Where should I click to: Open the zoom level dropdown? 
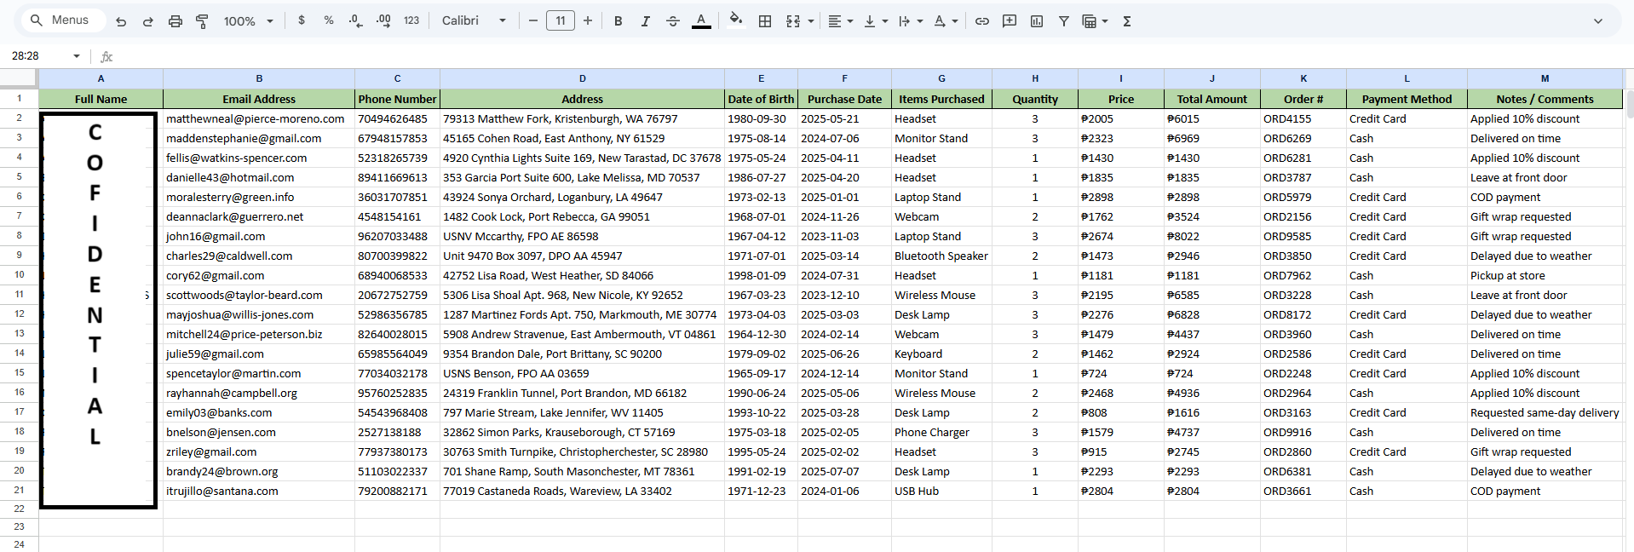point(249,21)
